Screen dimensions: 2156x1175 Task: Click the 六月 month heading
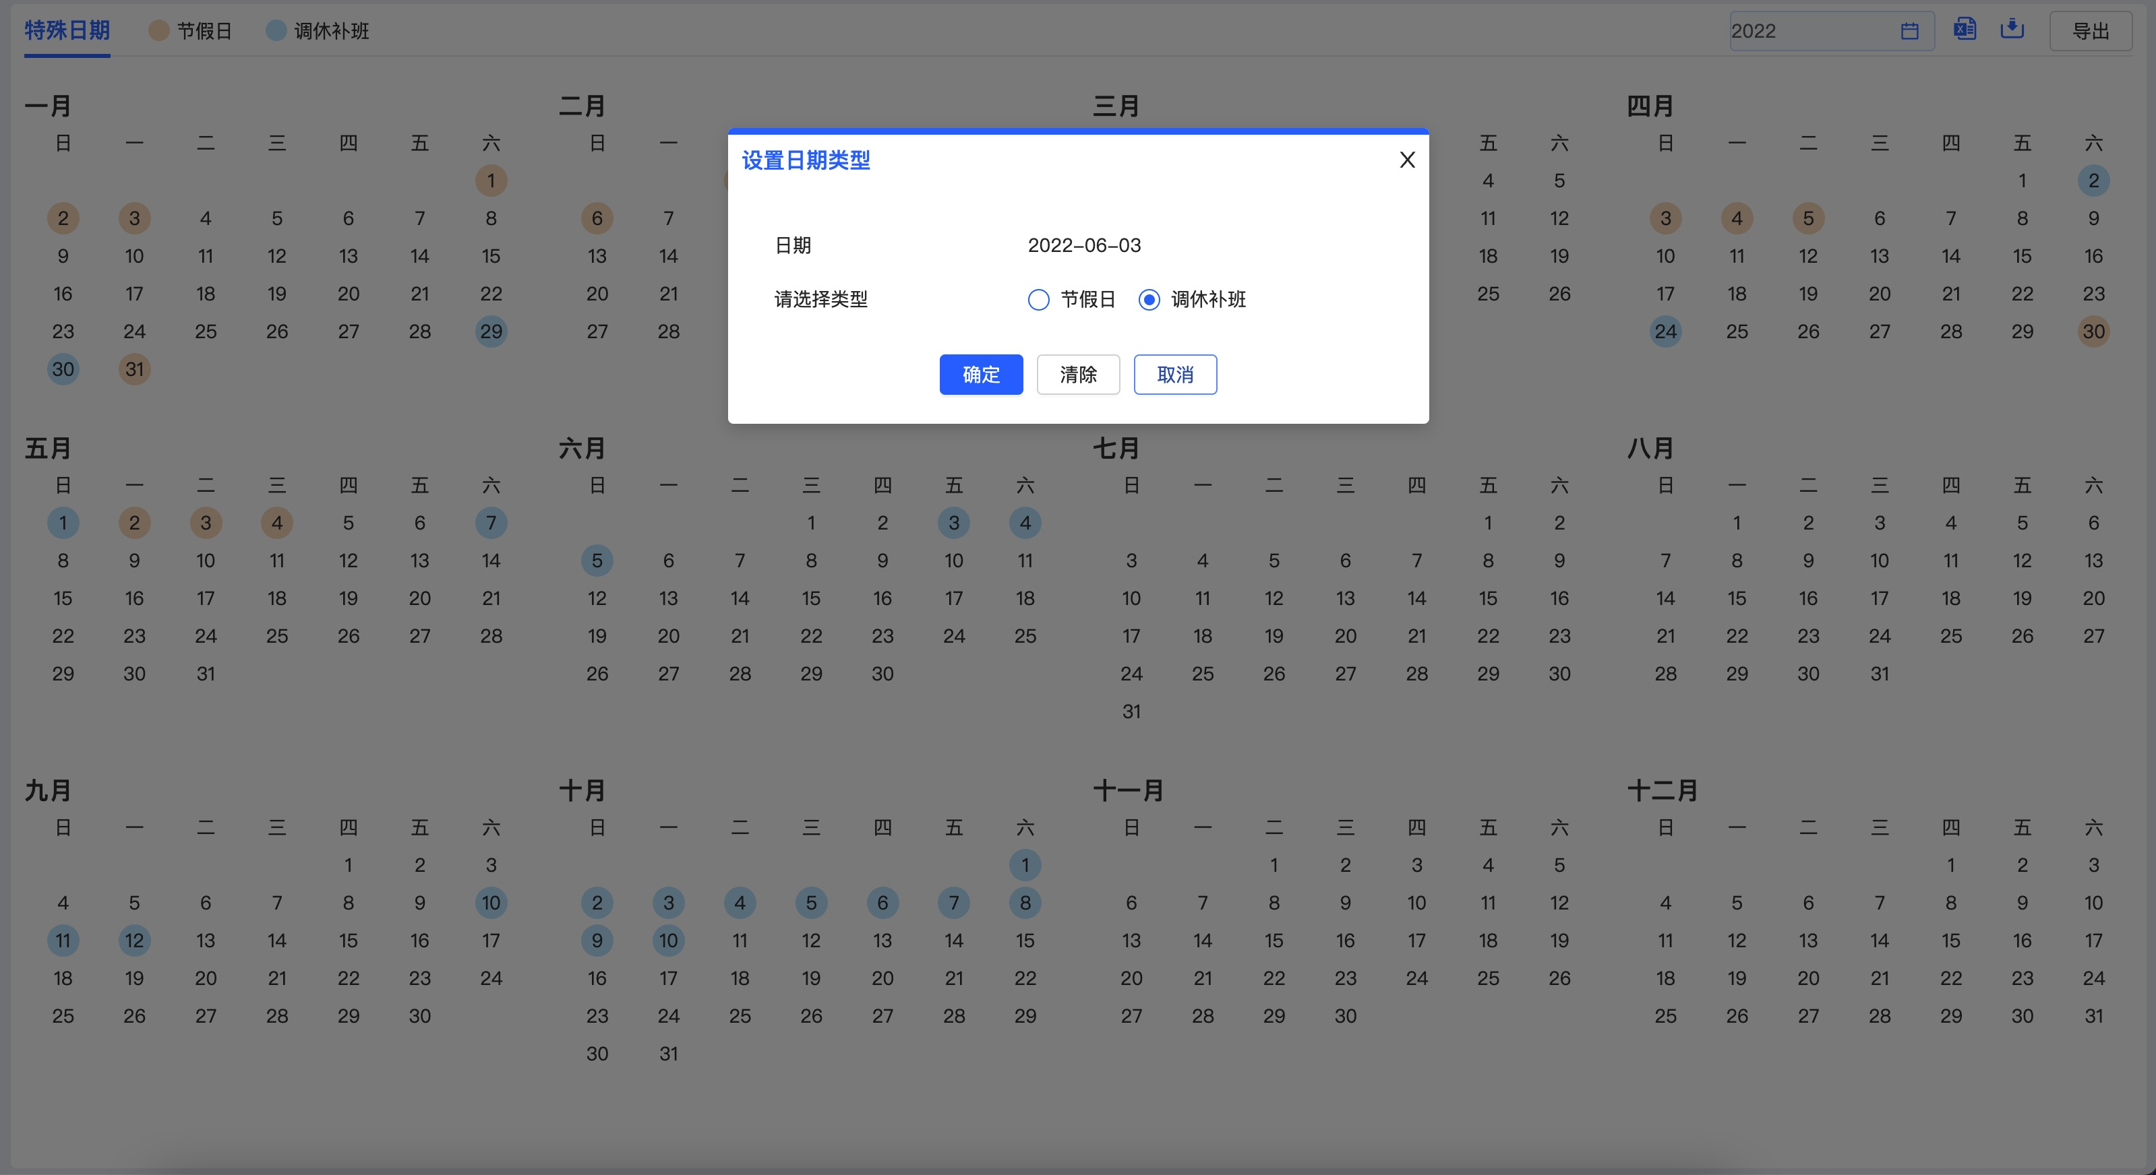582,448
